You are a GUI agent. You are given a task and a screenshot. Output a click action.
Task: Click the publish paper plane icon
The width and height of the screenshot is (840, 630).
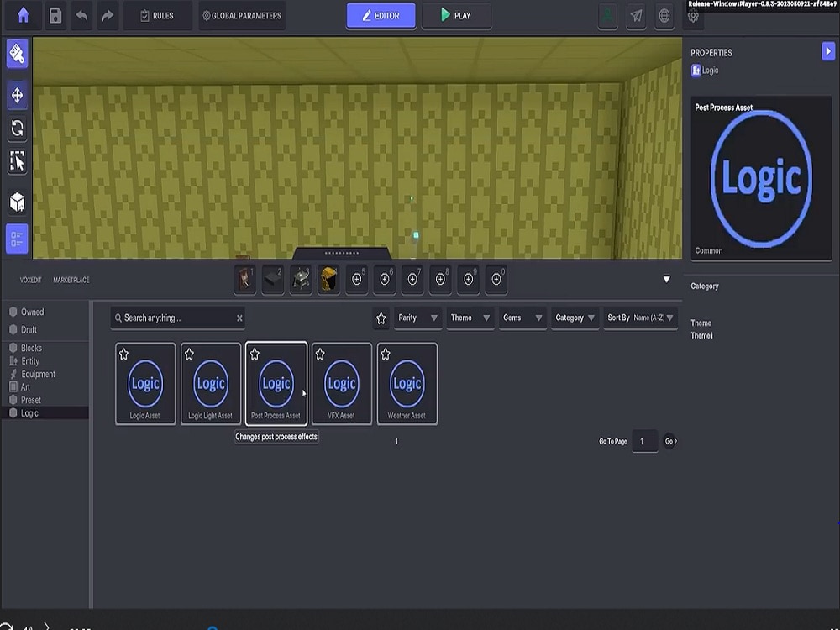pos(636,16)
